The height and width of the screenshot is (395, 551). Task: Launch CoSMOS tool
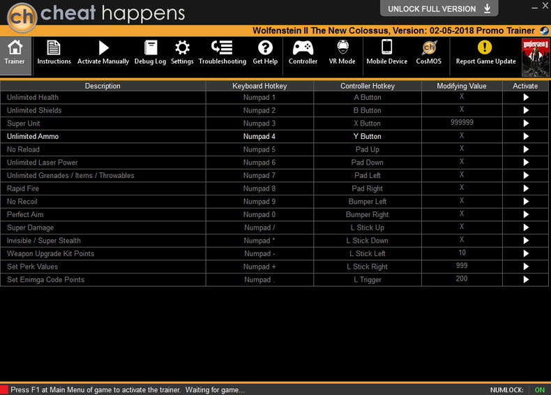428,53
